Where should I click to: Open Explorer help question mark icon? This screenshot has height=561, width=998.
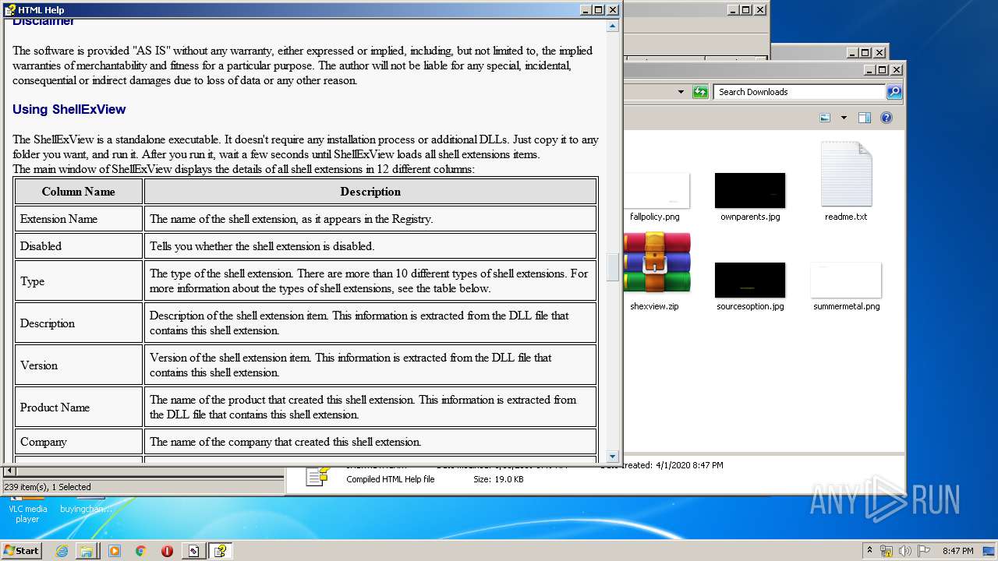[887, 118]
